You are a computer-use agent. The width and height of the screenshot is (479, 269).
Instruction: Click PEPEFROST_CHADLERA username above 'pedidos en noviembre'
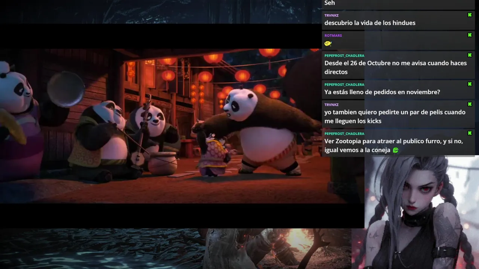pos(344,84)
